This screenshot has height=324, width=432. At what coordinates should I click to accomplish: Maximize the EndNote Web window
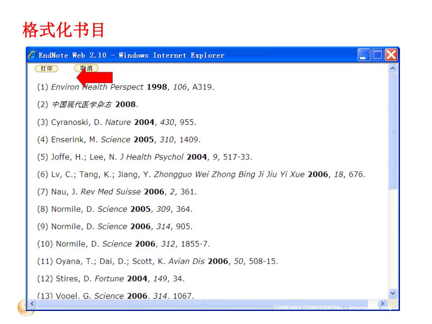378,54
